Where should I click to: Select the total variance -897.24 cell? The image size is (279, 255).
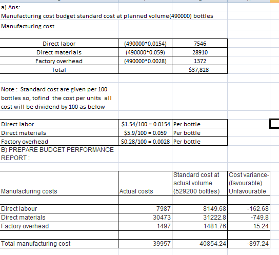click(x=249, y=243)
